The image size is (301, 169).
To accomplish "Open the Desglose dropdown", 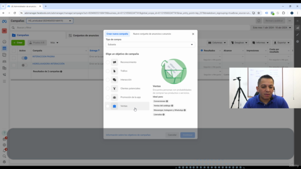I will [239, 43].
